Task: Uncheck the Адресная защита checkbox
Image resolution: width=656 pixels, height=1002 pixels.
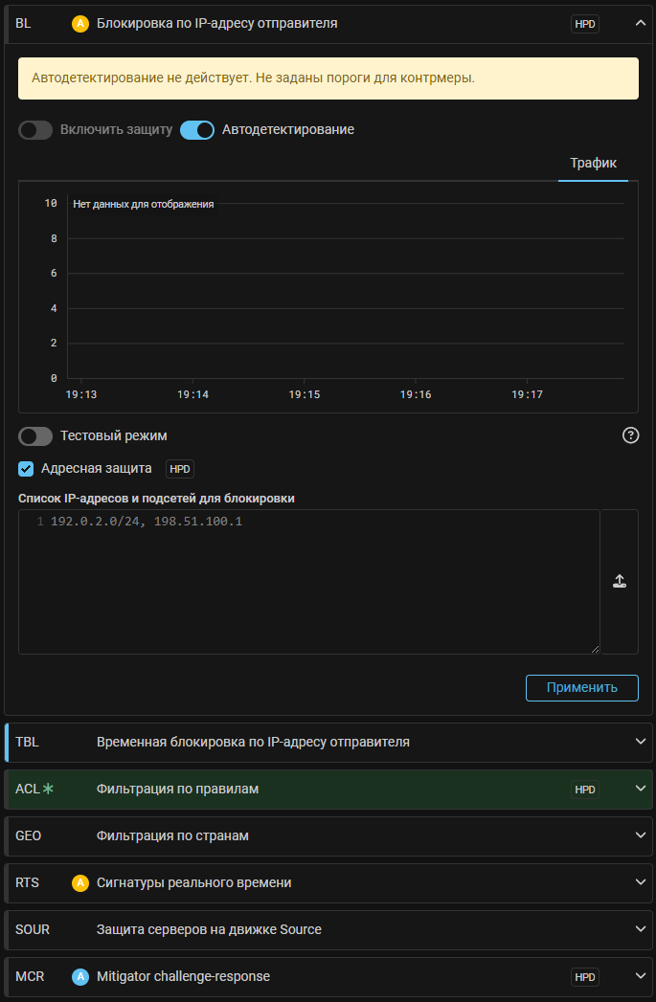Action: (27, 469)
